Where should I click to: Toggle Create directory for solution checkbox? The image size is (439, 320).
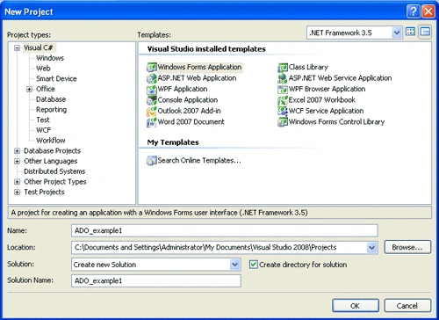[x=254, y=265]
